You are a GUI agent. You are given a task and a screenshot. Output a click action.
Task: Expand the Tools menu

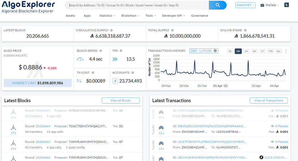click(150, 16)
